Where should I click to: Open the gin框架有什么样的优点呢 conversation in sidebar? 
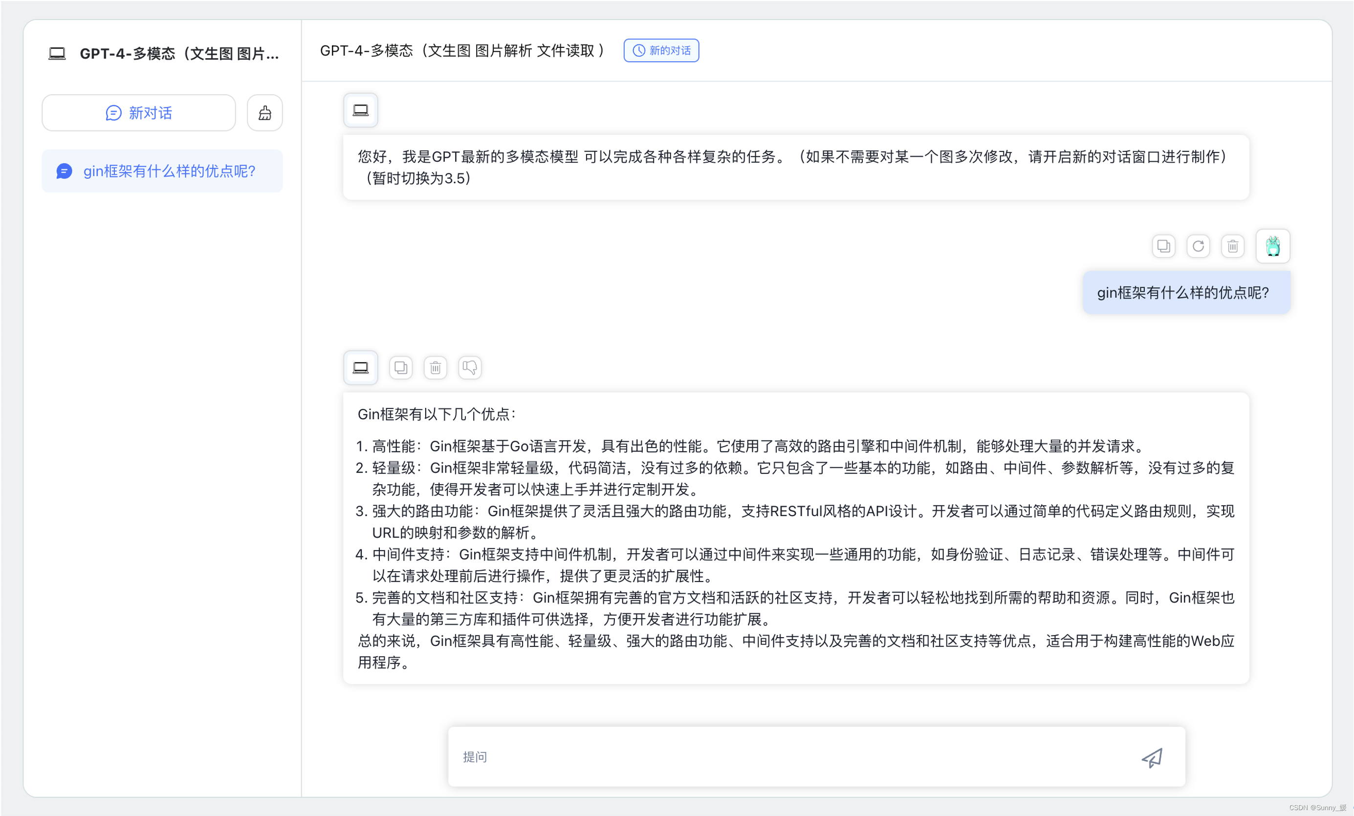pos(163,172)
